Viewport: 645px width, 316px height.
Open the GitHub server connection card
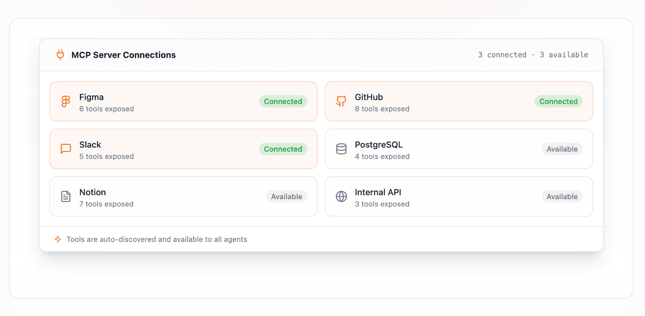[459, 101]
